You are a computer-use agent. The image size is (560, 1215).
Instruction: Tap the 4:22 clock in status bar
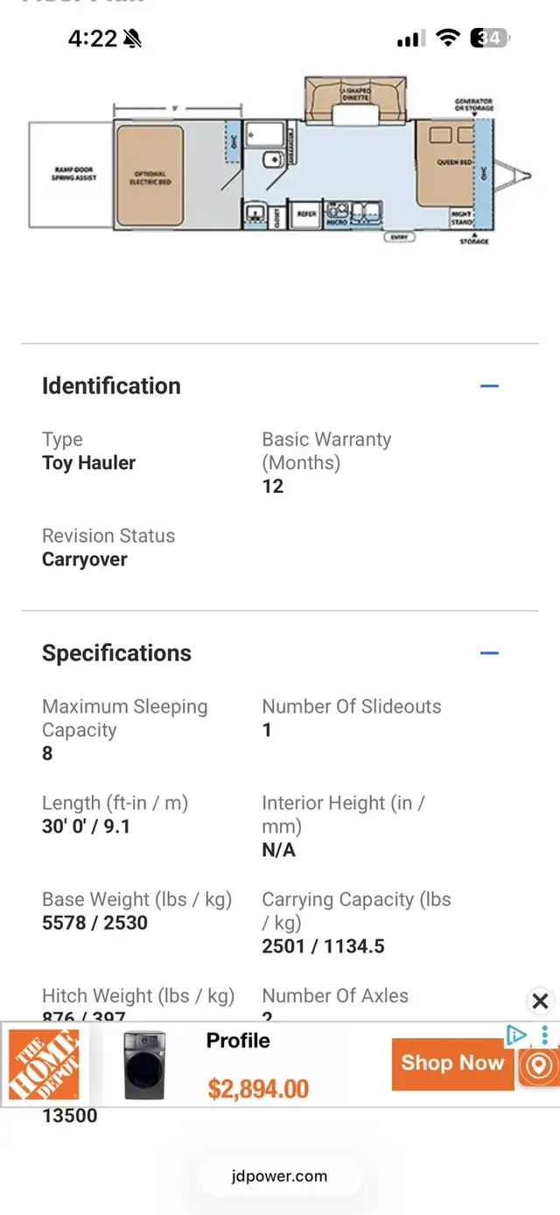point(92,39)
